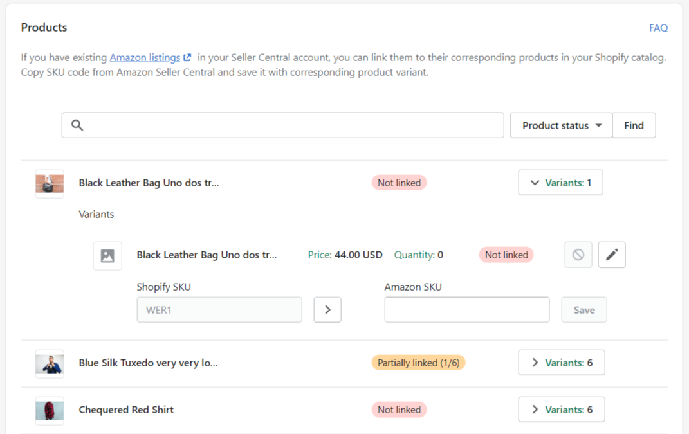The height and width of the screenshot is (434, 689).
Task: Open external link icon beside Amazon listings
Action: click(187, 57)
